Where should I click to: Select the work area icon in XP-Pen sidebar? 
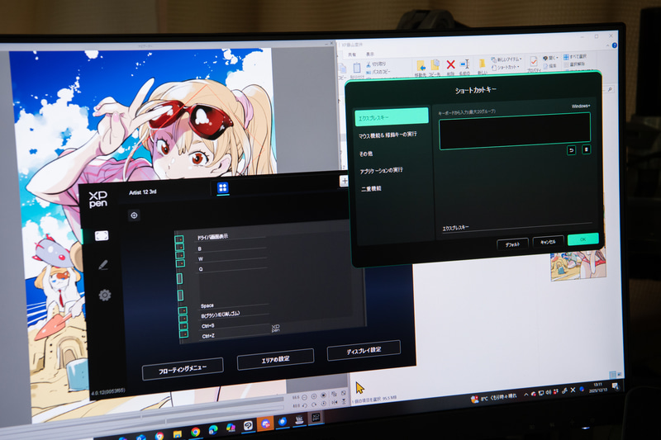coord(101,236)
